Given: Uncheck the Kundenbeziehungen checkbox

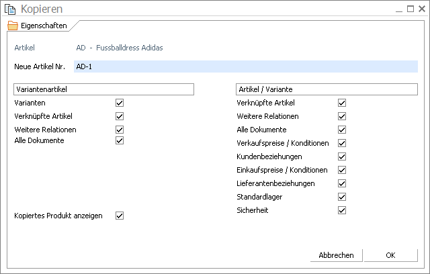Looking at the screenshot, I should [x=342, y=156].
